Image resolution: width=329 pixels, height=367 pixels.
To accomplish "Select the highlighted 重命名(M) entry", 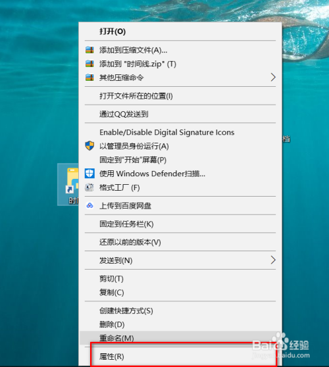I will (x=180, y=338).
